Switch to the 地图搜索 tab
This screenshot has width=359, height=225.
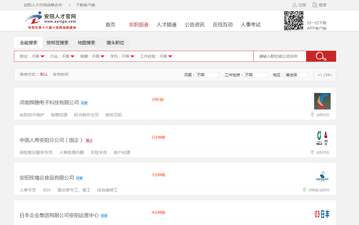(86, 43)
